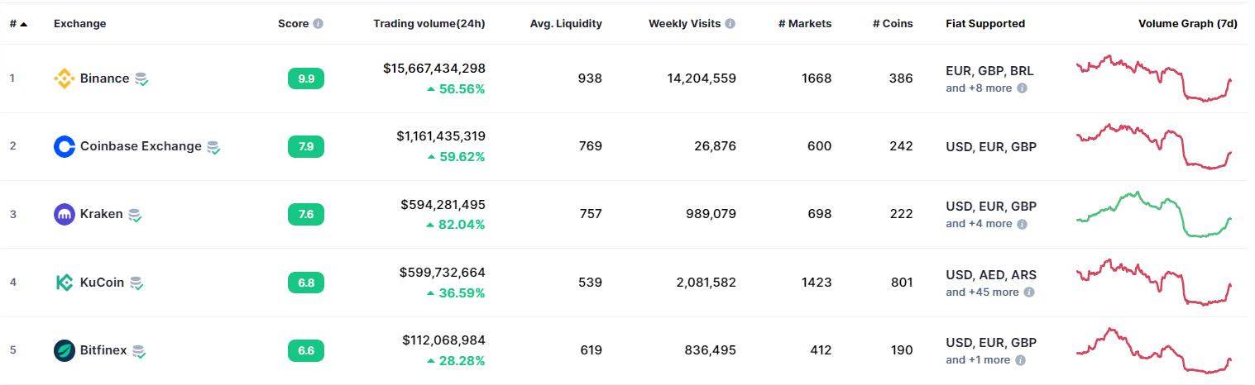Sort table by Avg. Liquidity header
This screenshot has height=385, width=1255.
click(x=566, y=24)
